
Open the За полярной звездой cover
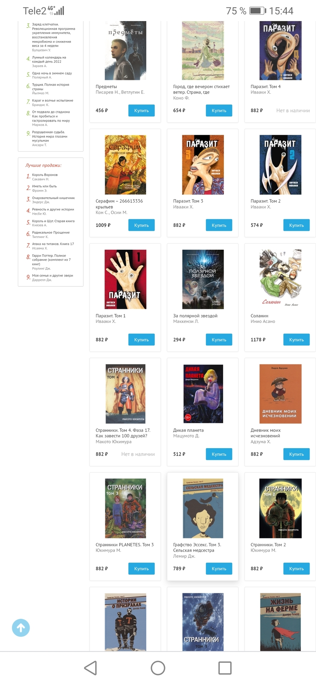click(x=203, y=279)
